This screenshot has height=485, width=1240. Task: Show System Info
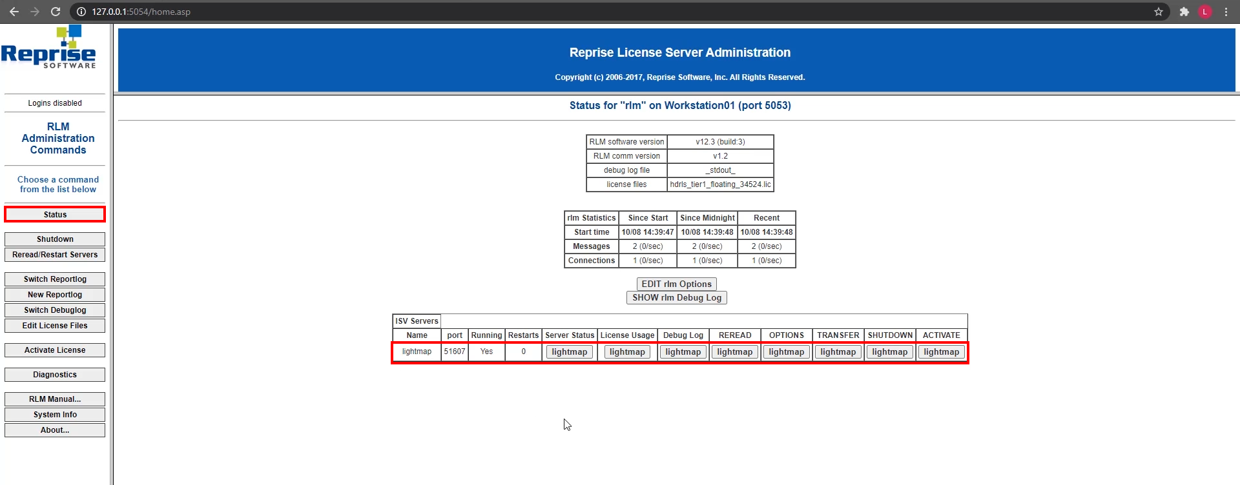55,415
